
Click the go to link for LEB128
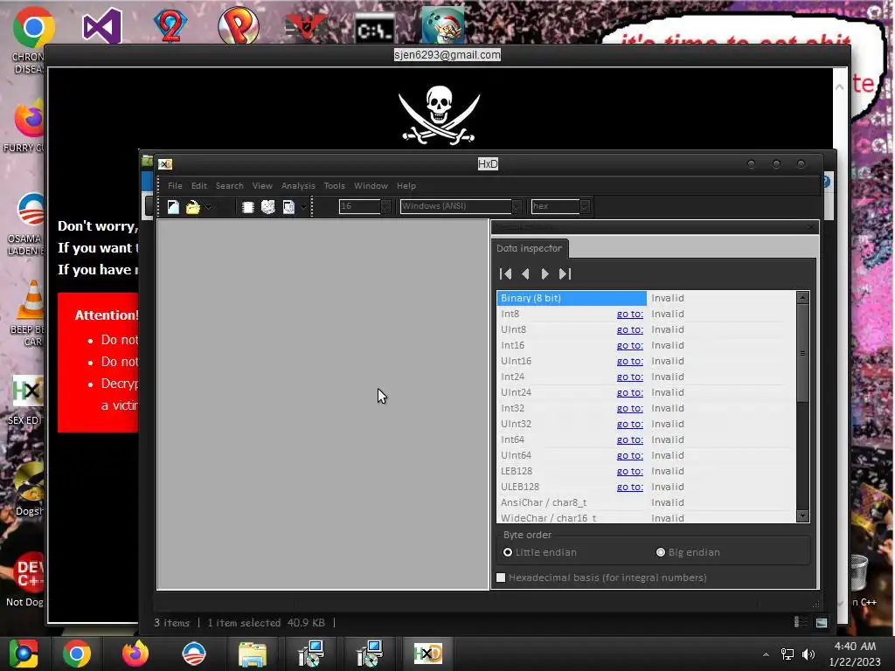click(629, 471)
